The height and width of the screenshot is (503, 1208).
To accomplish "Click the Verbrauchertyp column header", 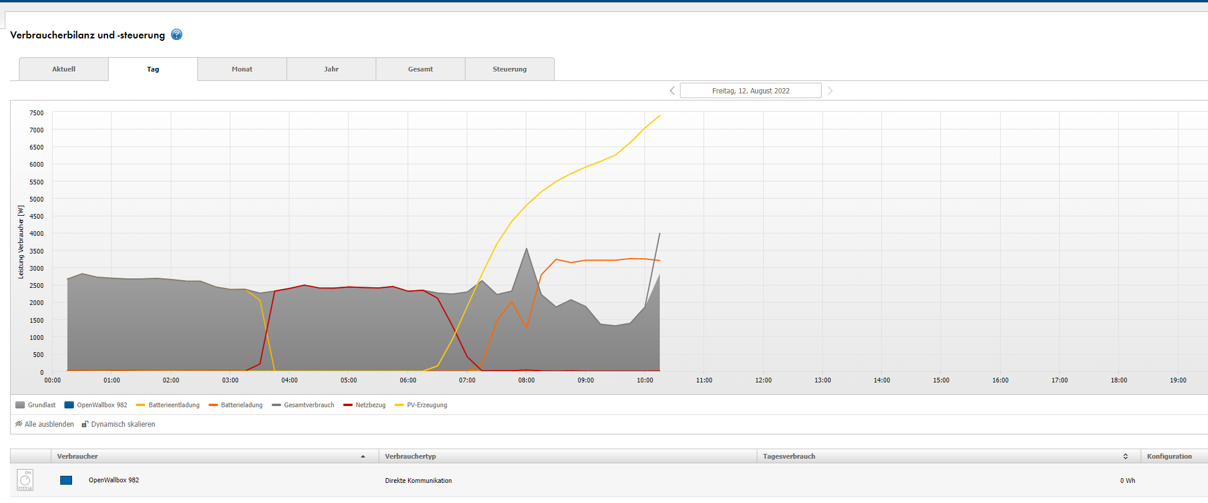I will click(411, 456).
